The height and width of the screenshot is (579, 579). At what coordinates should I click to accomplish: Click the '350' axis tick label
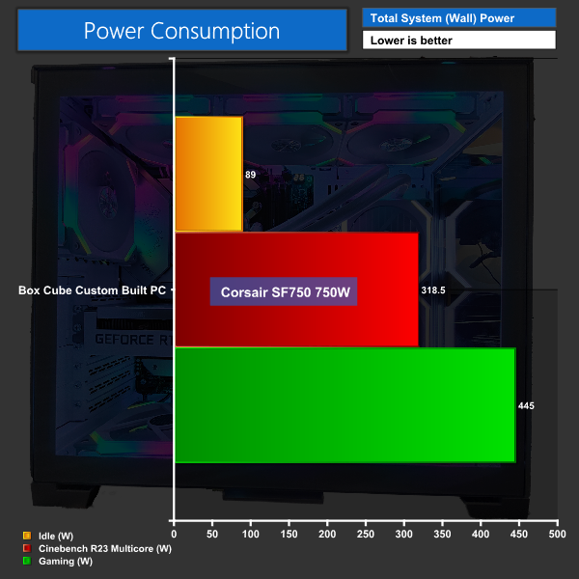point(442,534)
